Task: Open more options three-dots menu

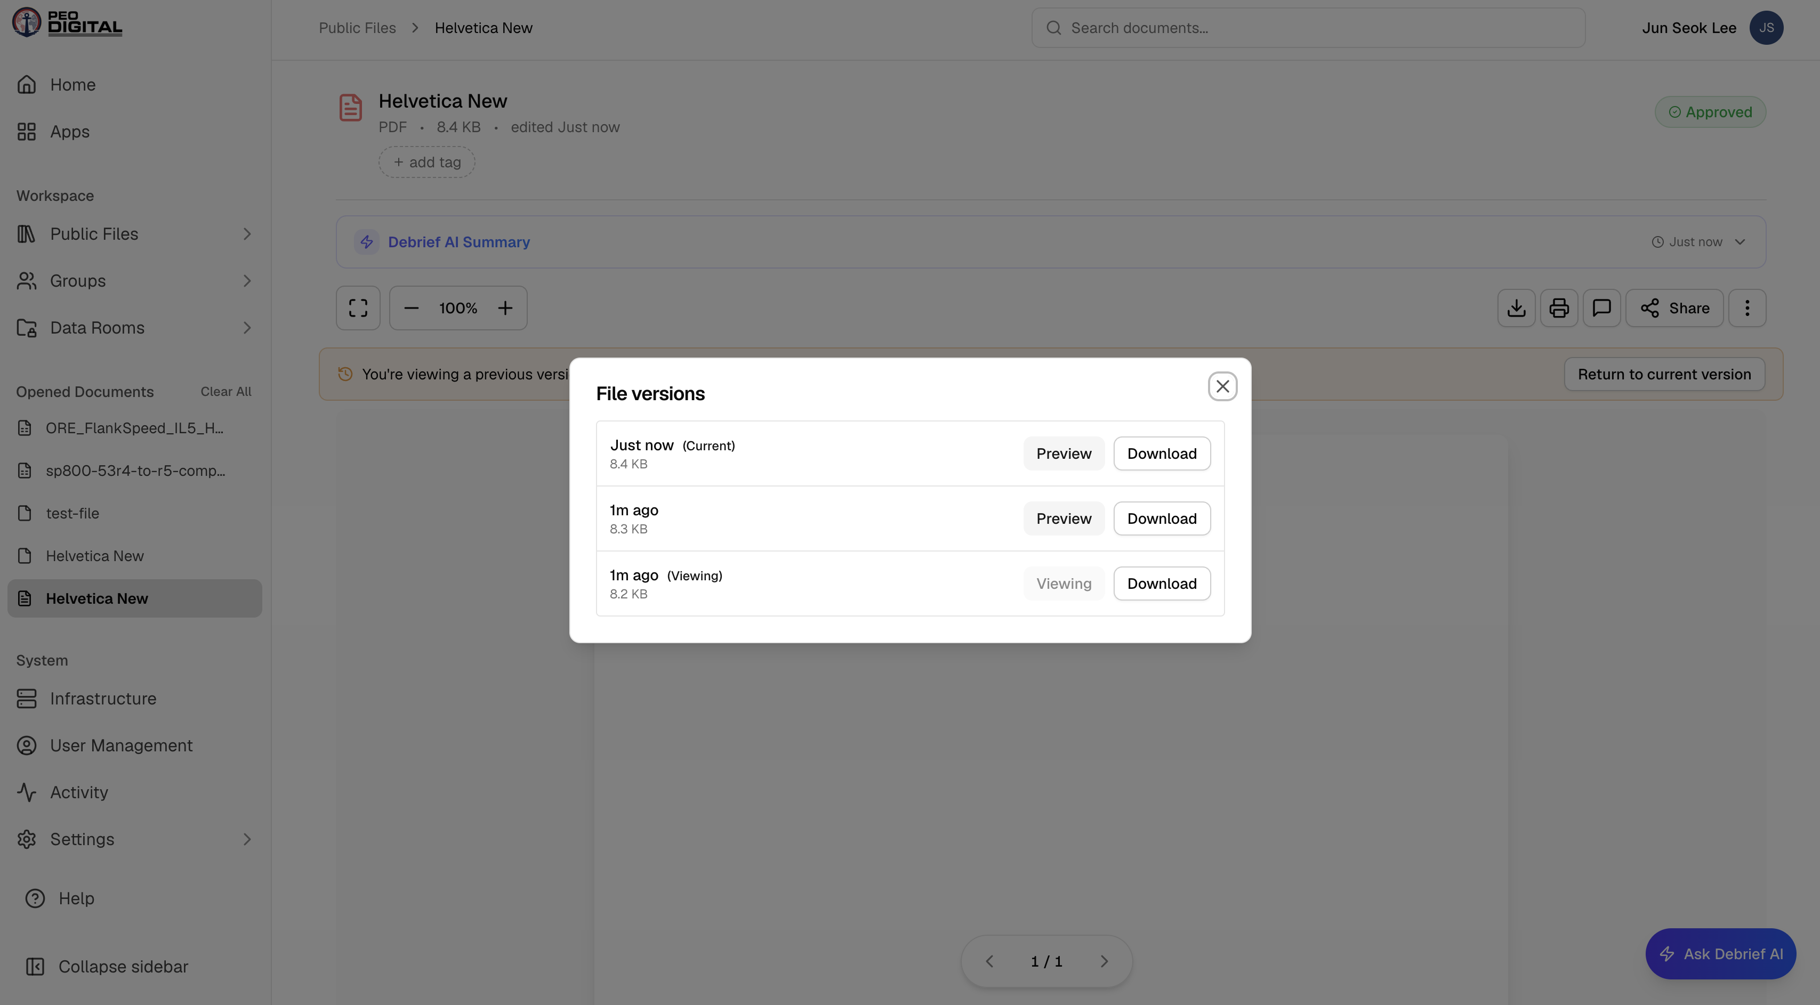Action: pyautogui.click(x=1747, y=308)
